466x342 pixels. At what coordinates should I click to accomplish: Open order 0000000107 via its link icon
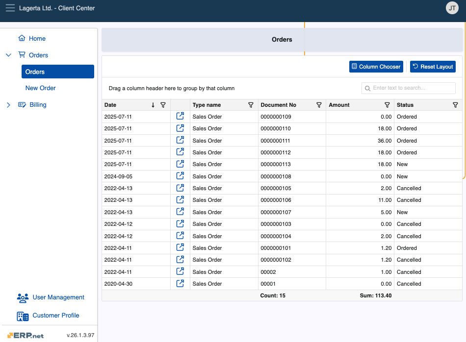[180, 212]
